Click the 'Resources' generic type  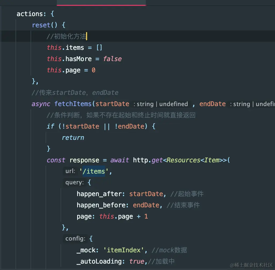point(183,160)
